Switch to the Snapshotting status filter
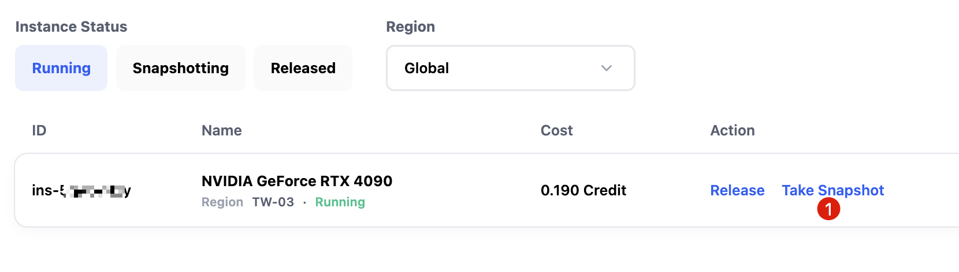Viewport: 959px width, 272px height. click(181, 68)
